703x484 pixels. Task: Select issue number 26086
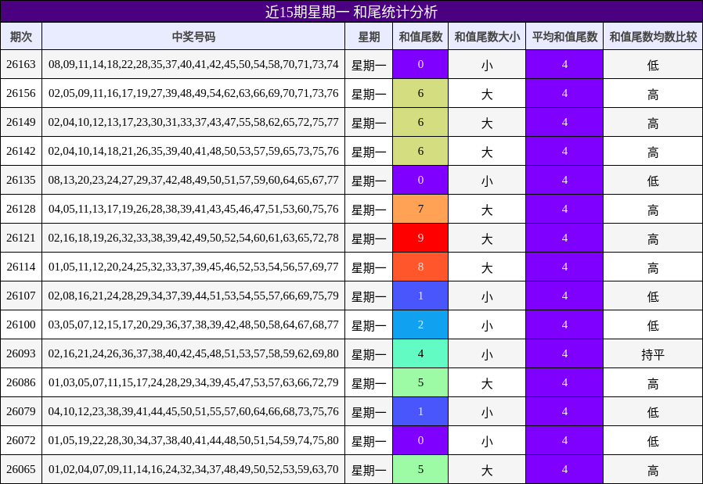pyautogui.click(x=21, y=382)
